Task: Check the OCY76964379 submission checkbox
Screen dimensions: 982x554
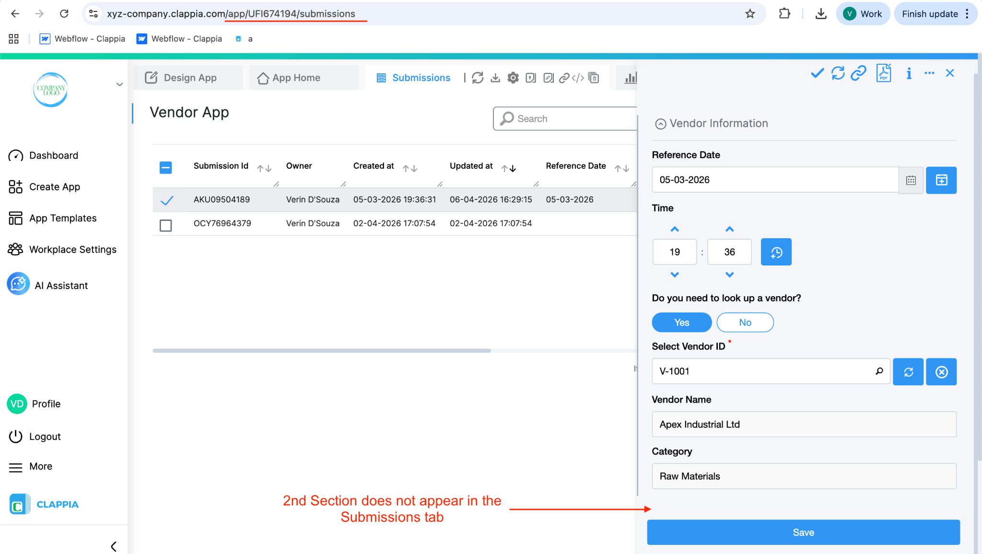Action: coord(166,225)
